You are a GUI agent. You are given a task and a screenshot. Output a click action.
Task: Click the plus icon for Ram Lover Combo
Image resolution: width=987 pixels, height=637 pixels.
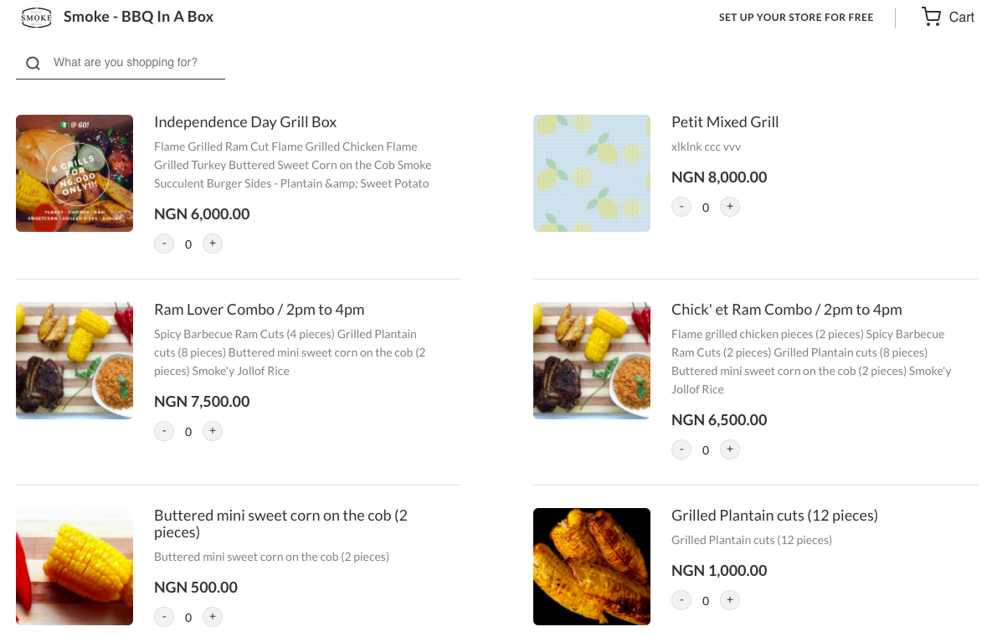pyautogui.click(x=213, y=431)
